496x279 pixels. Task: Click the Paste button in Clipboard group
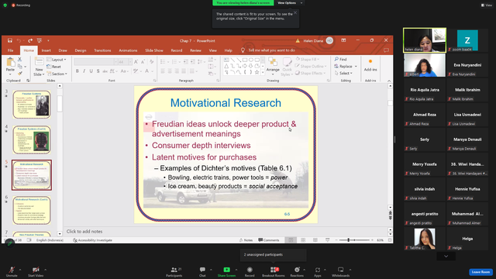pos(10,65)
